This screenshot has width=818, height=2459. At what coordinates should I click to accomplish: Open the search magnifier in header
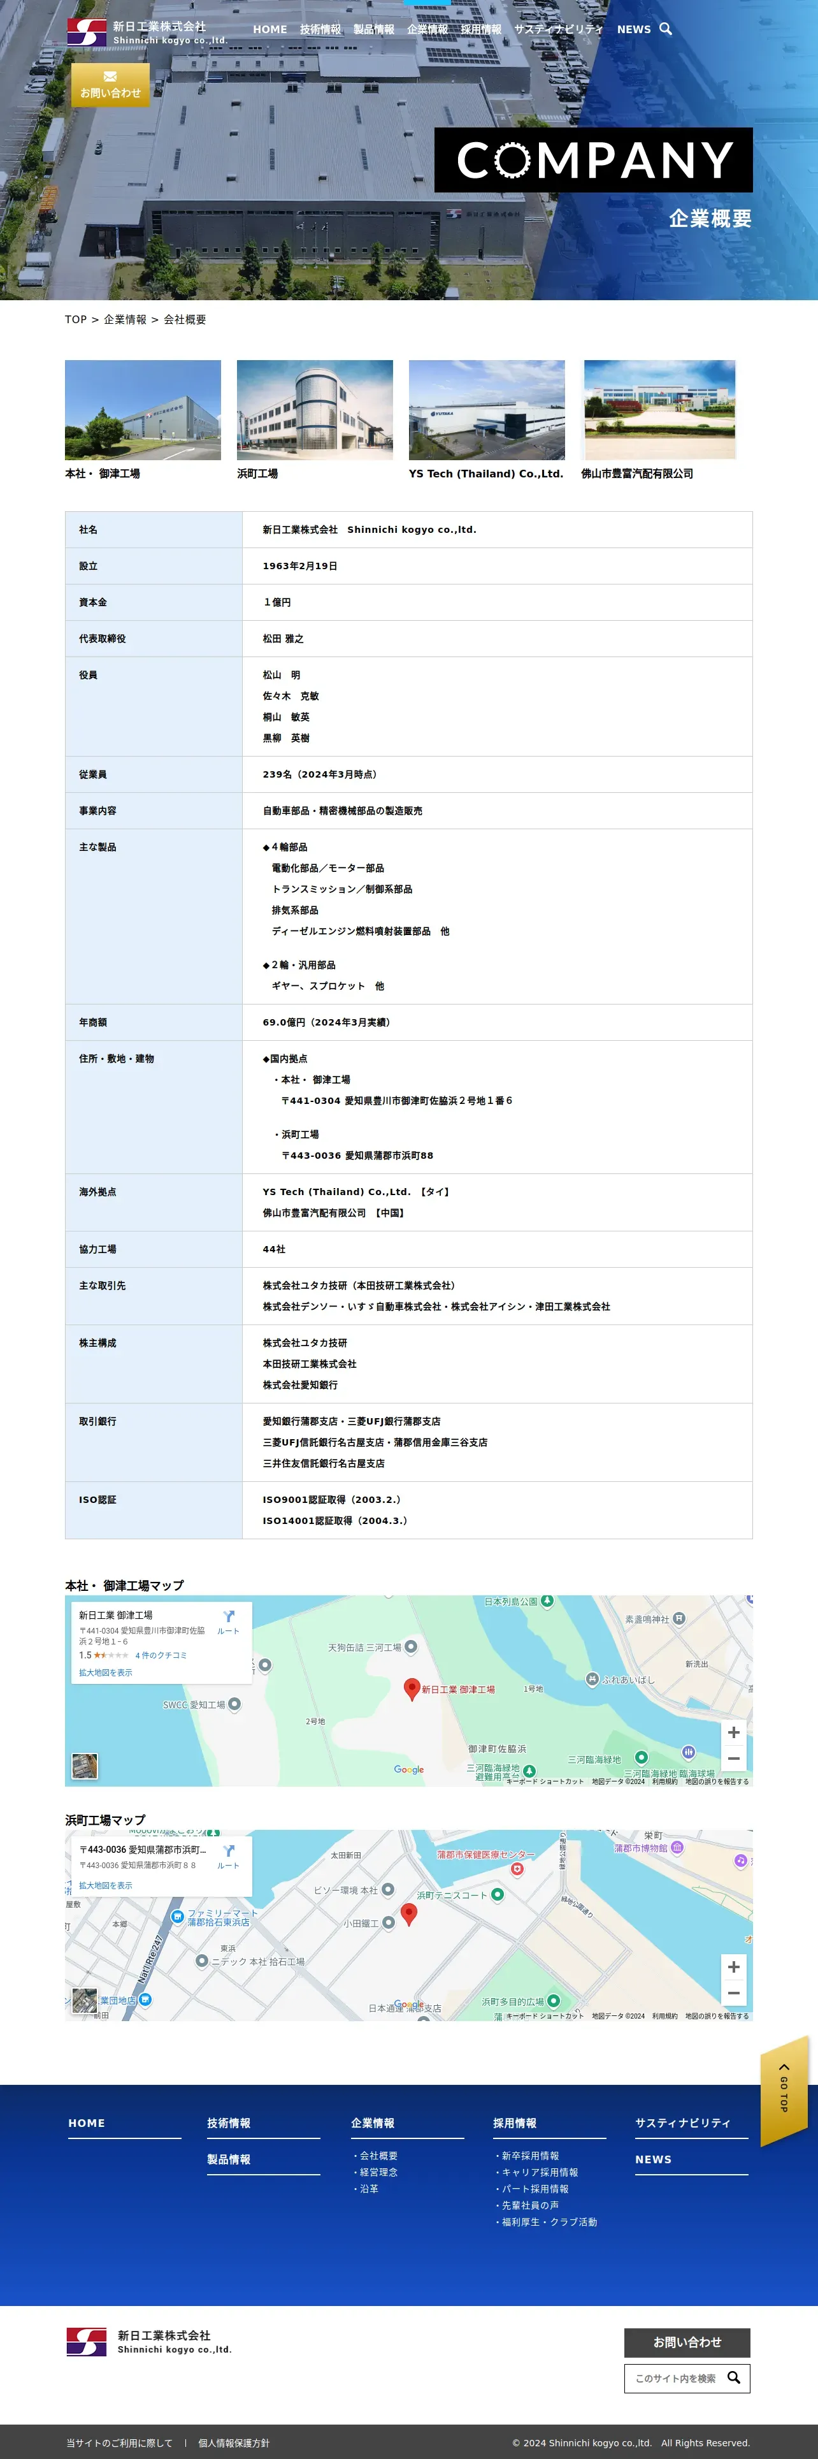pyautogui.click(x=665, y=29)
